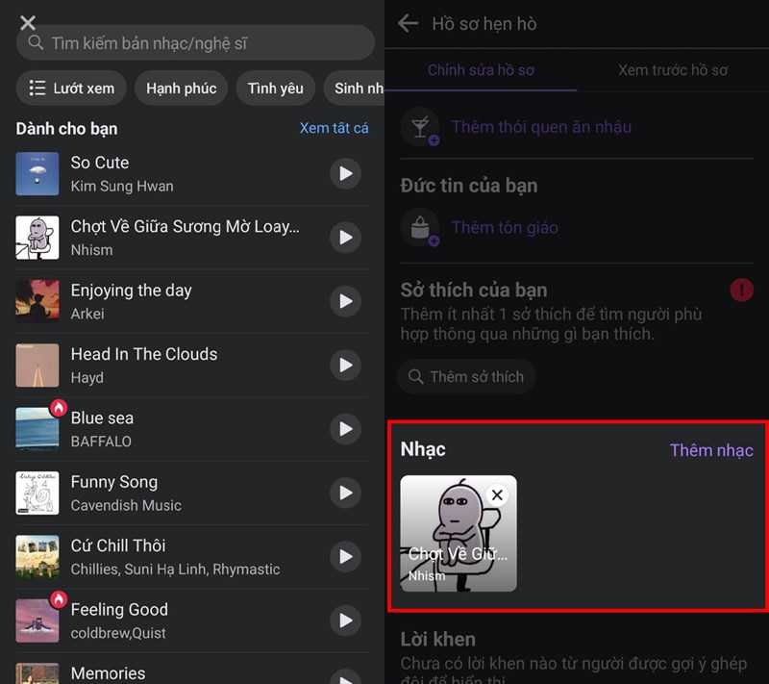The image size is (769, 684).
Task: Play Feeling Good by coldbrew,Quist
Action: tap(345, 621)
